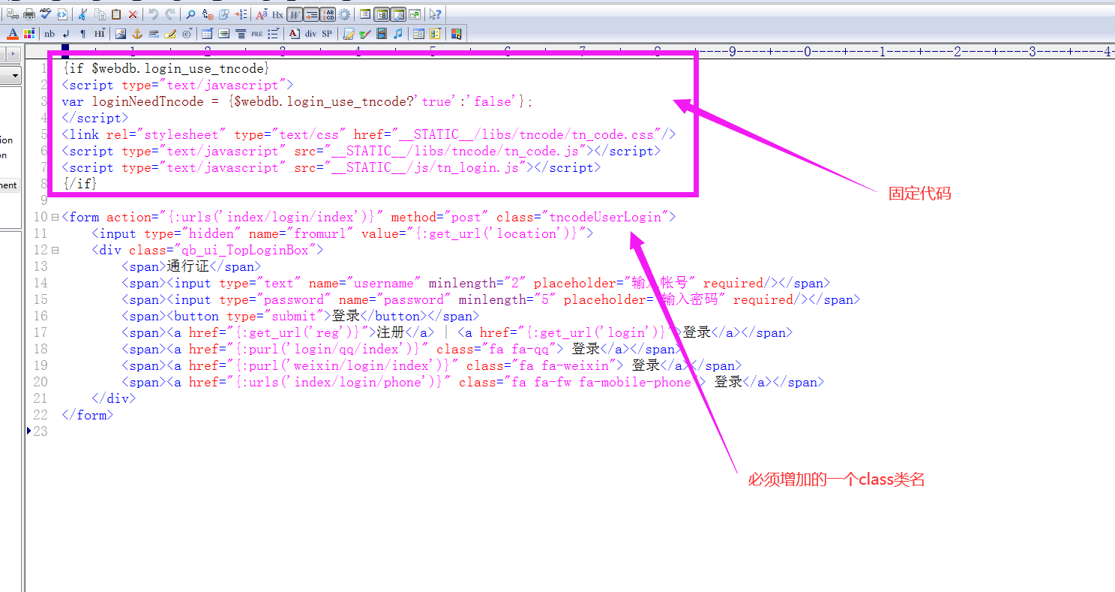Click the div tag toolbar button
This screenshot has width=1115, height=592.
coord(310,34)
